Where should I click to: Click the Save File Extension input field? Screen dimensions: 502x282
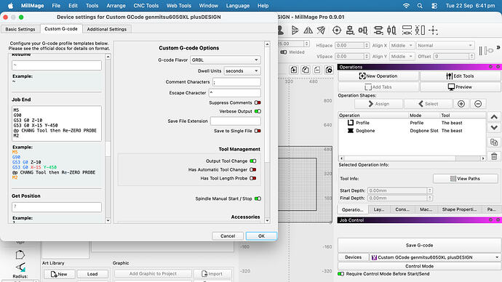click(235, 121)
